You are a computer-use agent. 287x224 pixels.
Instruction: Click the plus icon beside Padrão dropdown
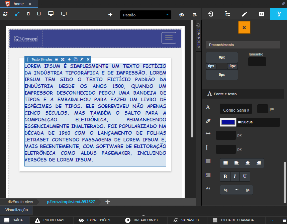(x=110, y=15)
